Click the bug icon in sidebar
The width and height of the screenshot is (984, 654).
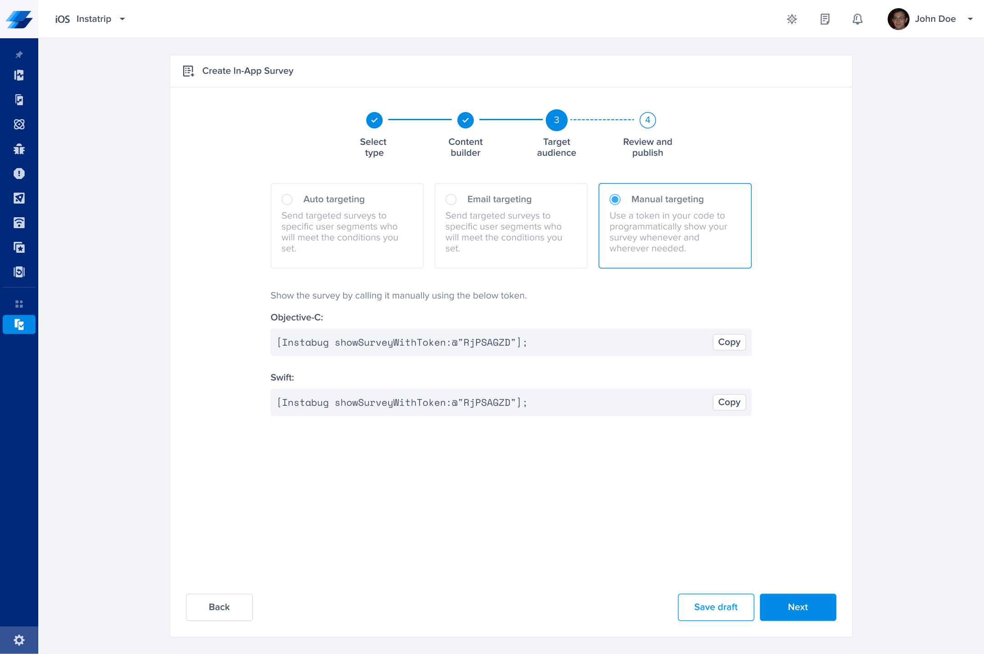tap(19, 149)
